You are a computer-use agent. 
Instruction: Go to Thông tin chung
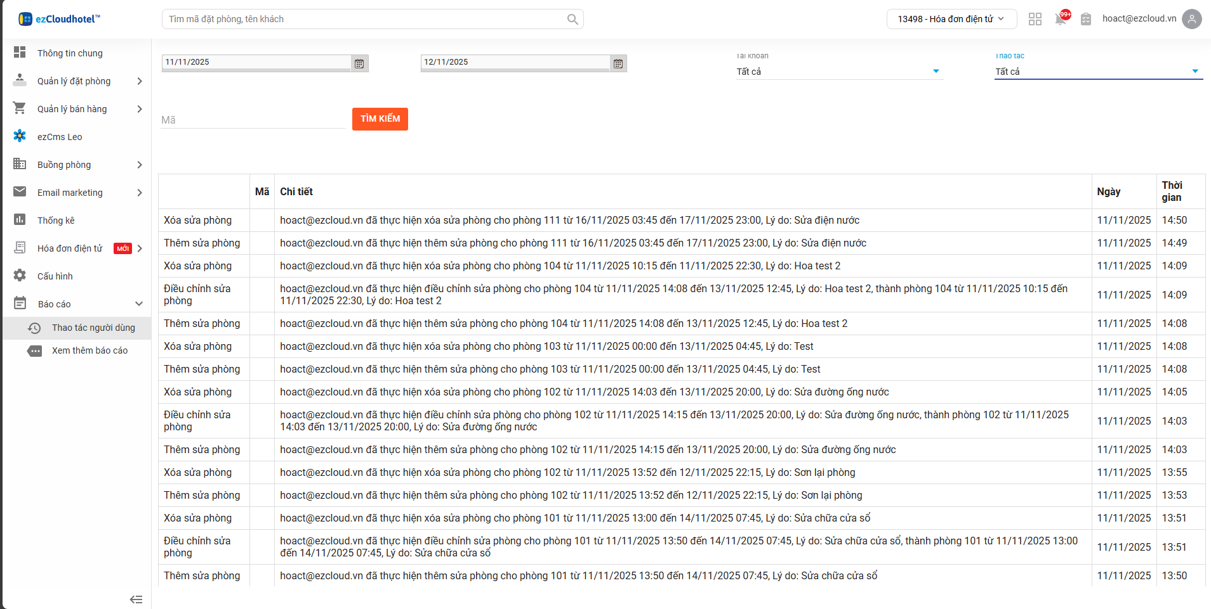(70, 53)
